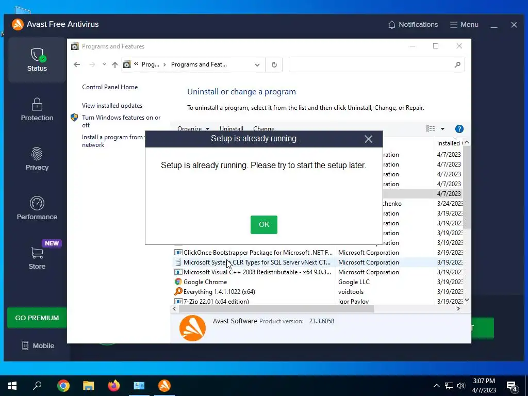
Task: Go back in Programs and Features window
Action: click(77, 64)
